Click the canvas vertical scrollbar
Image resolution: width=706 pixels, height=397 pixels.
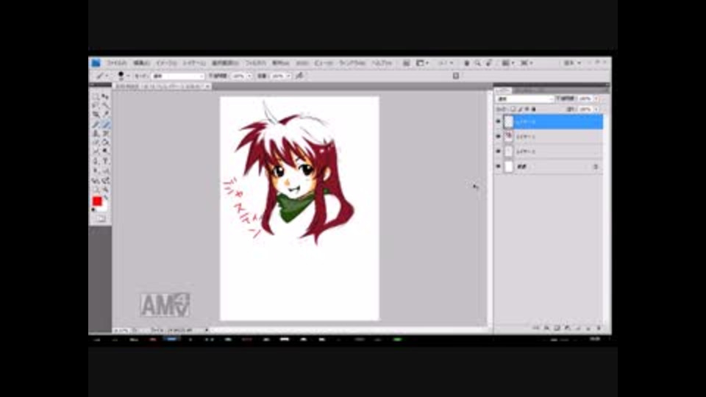(490, 207)
